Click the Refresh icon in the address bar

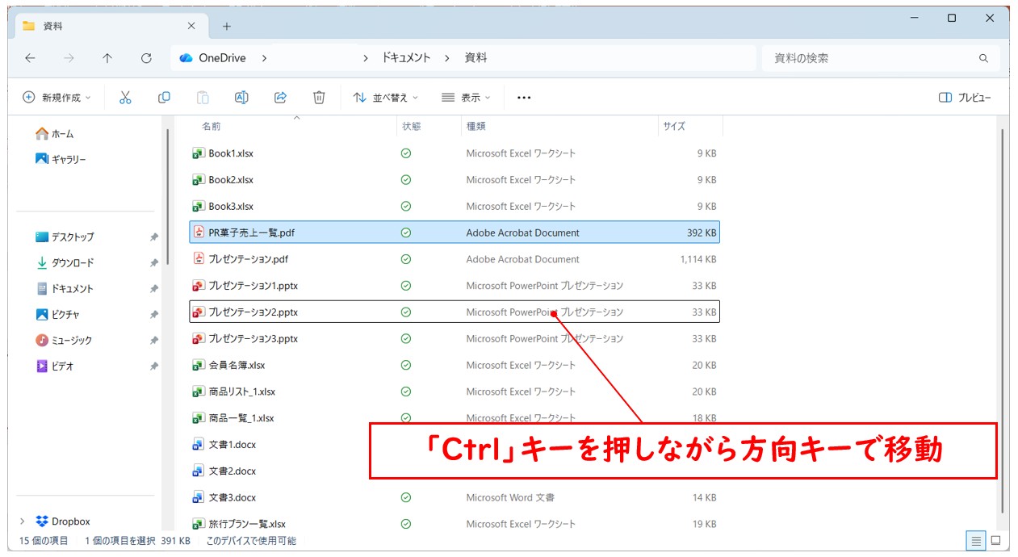pyautogui.click(x=147, y=57)
